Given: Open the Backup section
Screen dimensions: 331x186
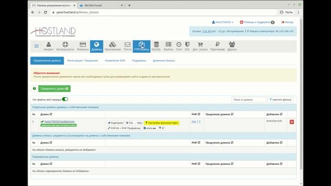Looking at the screenshot, I should click(169, 47).
